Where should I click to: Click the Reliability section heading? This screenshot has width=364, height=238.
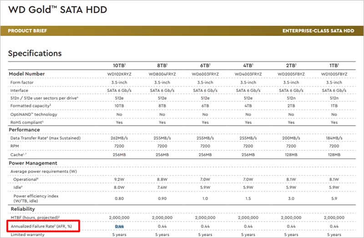[23, 209]
